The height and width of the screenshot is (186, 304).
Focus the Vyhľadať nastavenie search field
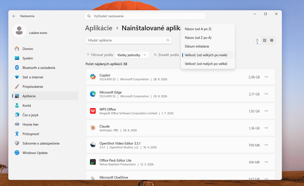tap(145, 16)
